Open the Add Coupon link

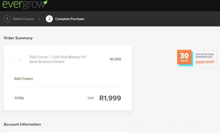coord(24,79)
